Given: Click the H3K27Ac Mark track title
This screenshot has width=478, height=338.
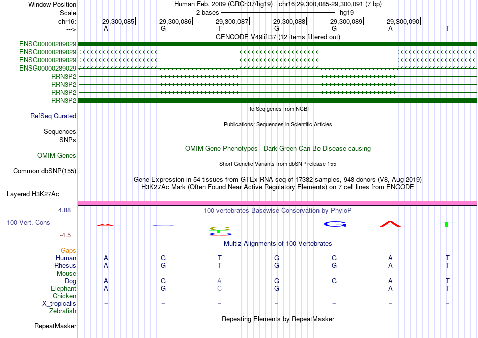Looking at the screenshot, I should [x=278, y=187].
